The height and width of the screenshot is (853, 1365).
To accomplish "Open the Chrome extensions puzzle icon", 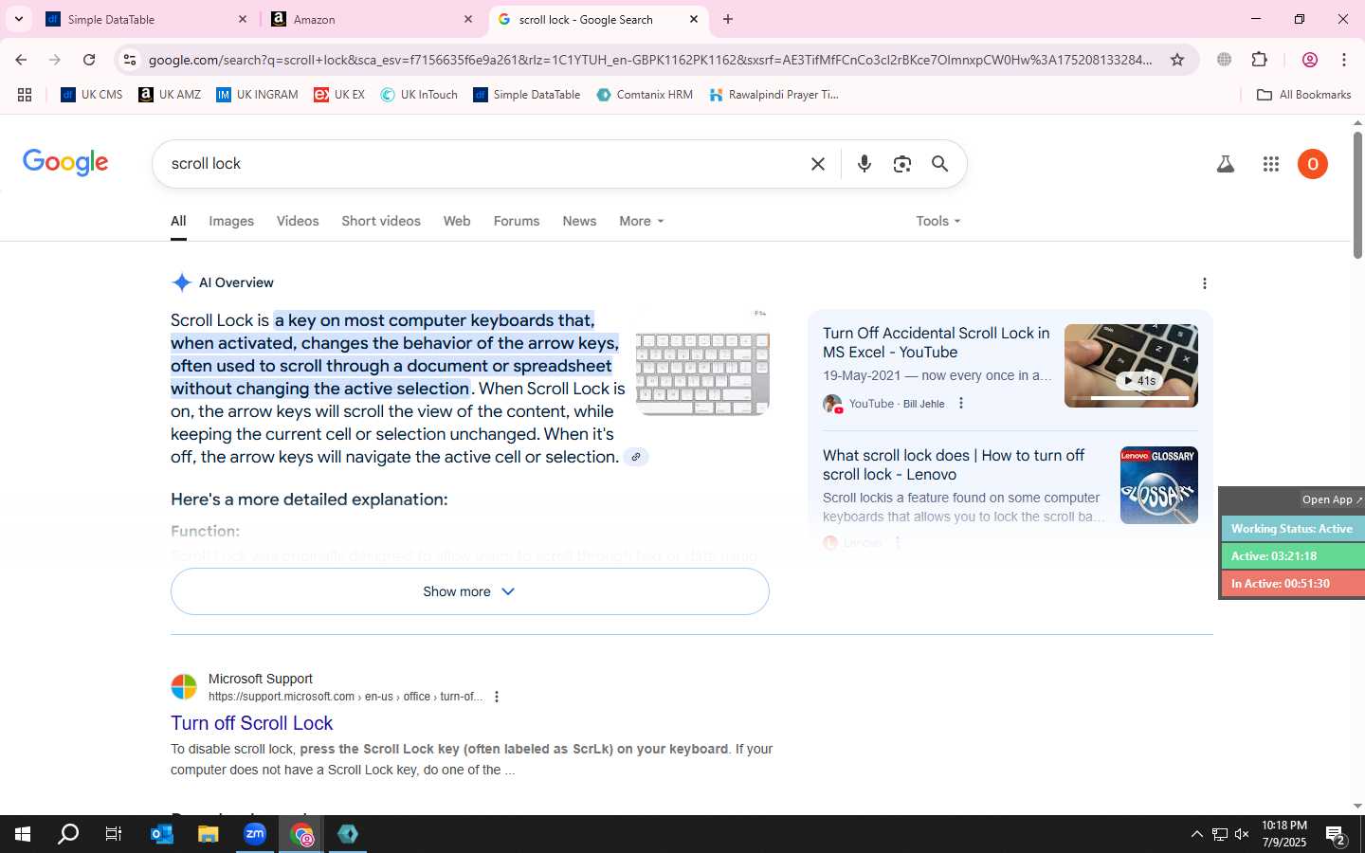I will pyautogui.click(x=1259, y=60).
